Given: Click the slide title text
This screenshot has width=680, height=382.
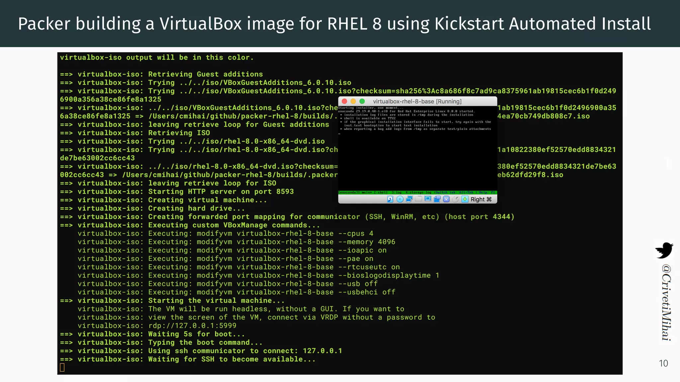Looking at the screenshot, I should click(x=334, y=24).
